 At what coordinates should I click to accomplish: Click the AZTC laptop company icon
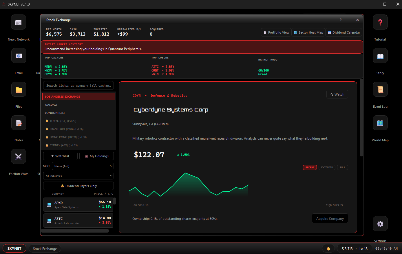click(49, 221)
